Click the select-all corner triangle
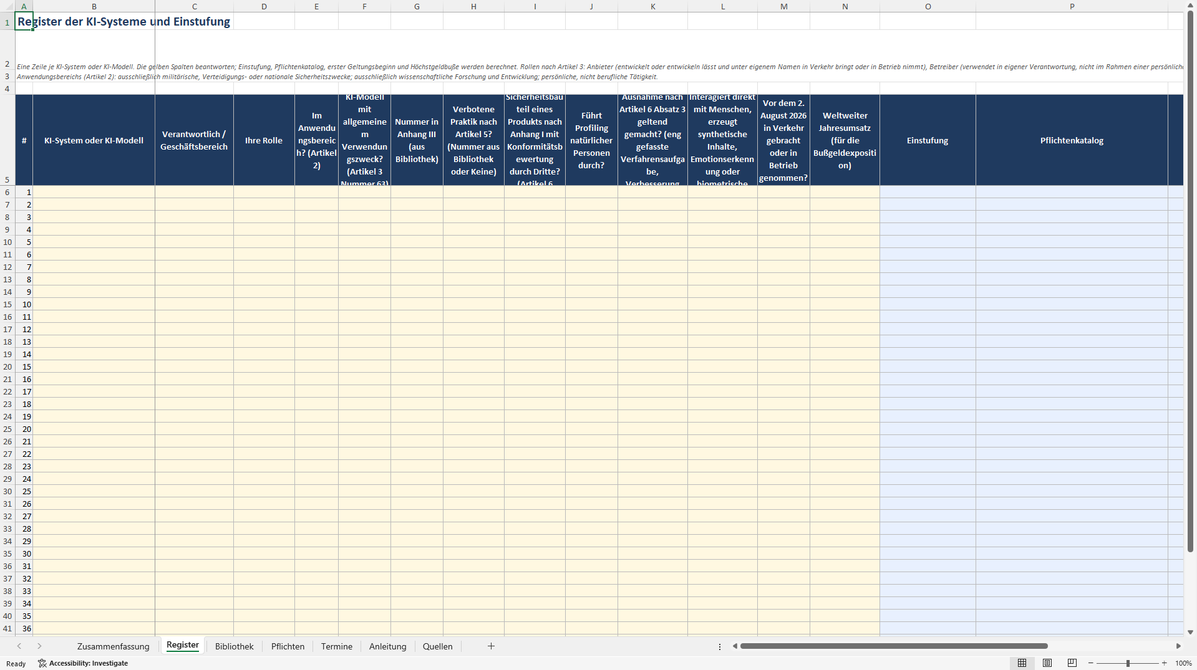This screenshot has height=670, width=1197. click(7, 6)
